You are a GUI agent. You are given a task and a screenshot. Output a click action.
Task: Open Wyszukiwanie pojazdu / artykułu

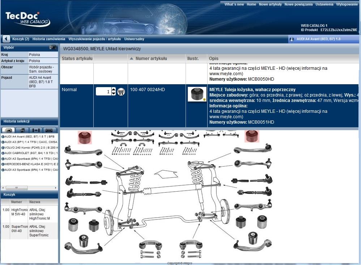(95, 39)
